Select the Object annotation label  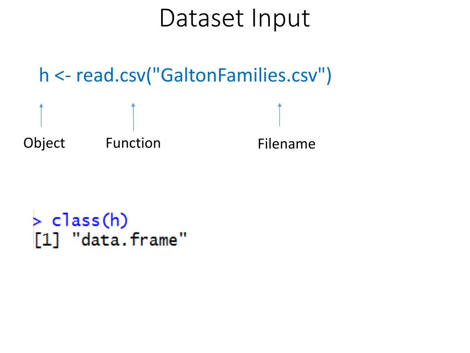(44, 143)
